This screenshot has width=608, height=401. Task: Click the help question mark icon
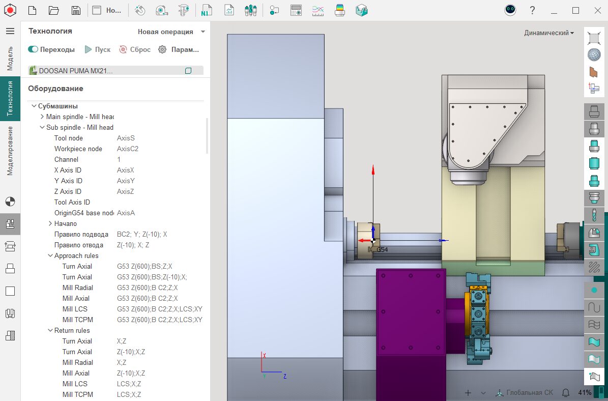click(x=532, y=10)
